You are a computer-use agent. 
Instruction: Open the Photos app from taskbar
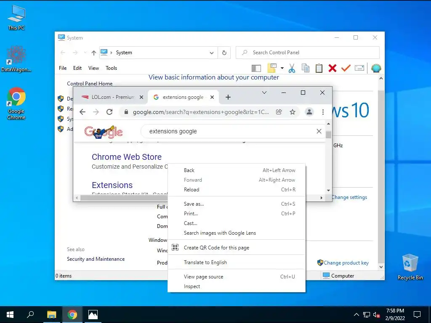(x=93, y=315)
